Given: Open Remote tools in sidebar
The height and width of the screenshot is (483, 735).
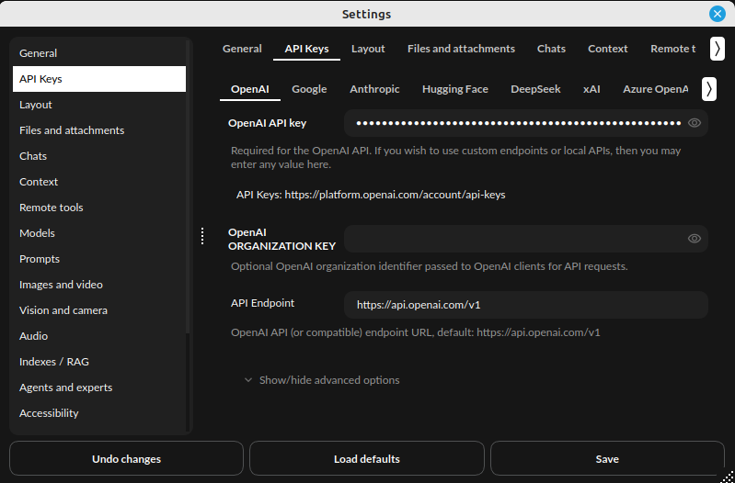Looking at the screenshot, I should (x=99, y=208).
